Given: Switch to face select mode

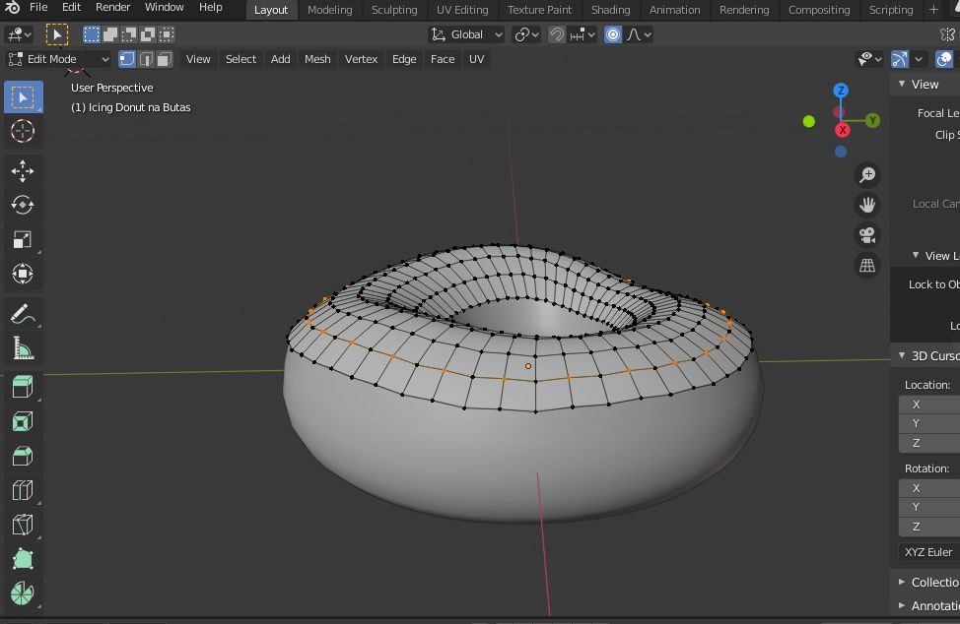Looking at the screenshot, I should tap(165, 59).
